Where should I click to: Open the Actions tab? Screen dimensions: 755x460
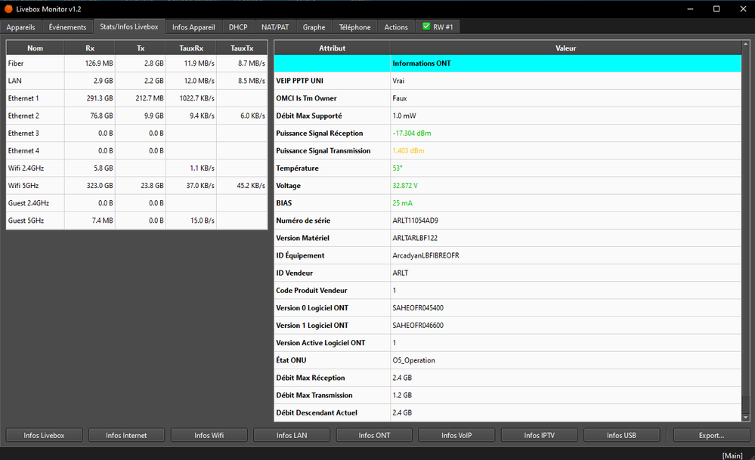(x=396, y=27)
